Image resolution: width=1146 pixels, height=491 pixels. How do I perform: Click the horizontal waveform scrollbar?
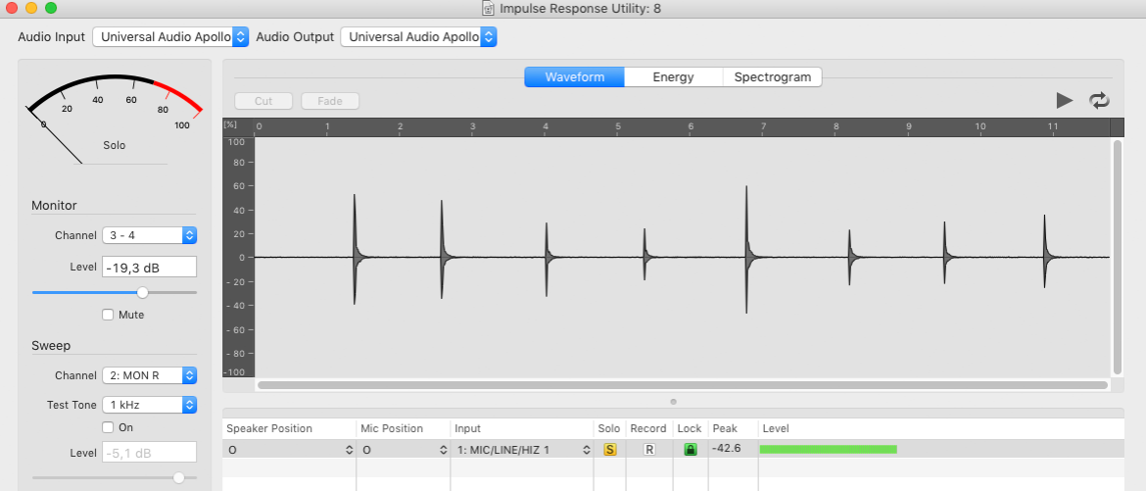coord(683,385)
